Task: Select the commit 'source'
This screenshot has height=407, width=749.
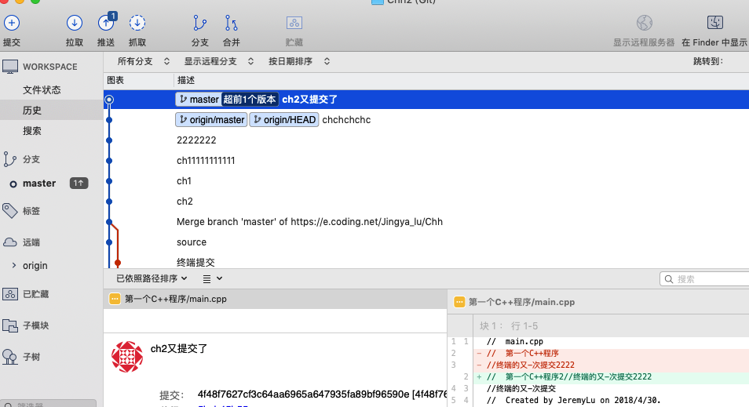Action: coord(426,242)
